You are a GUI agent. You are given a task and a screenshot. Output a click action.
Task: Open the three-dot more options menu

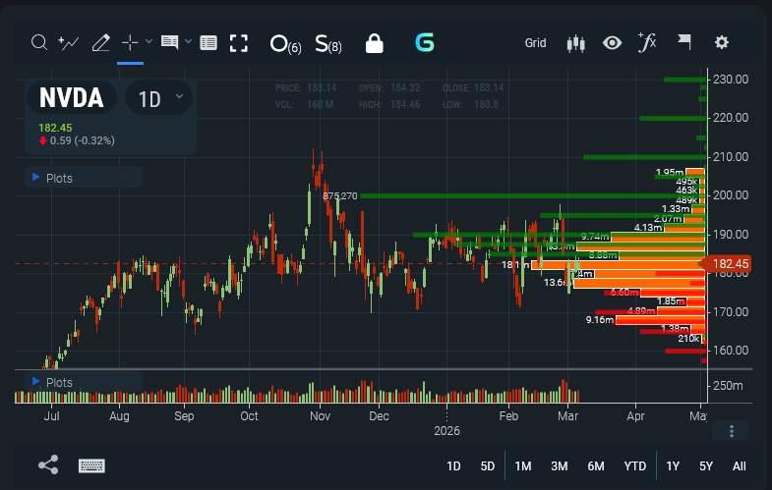point(731,431)
